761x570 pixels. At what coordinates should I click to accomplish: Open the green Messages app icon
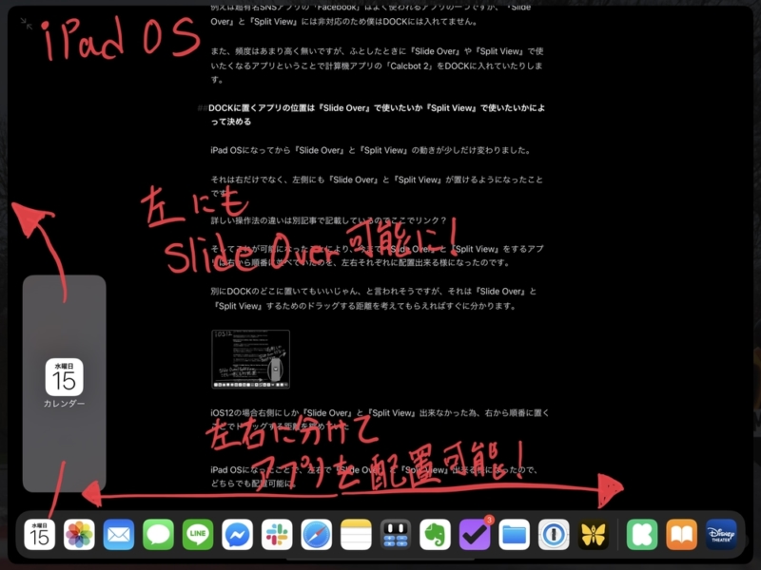coord(158,535)
